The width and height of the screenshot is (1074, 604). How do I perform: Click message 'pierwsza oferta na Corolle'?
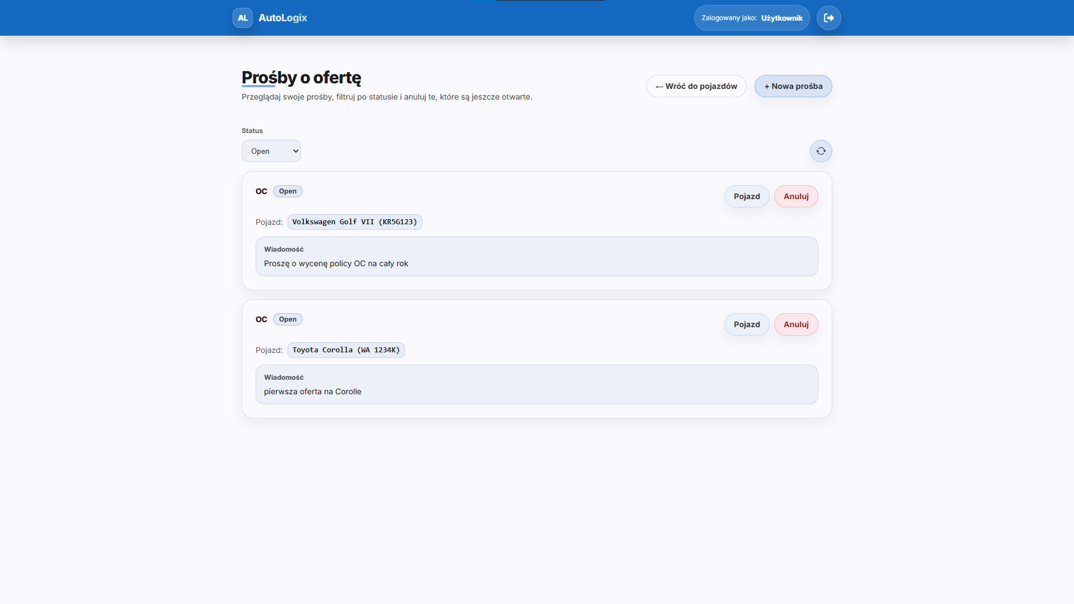tap(313, 391)
